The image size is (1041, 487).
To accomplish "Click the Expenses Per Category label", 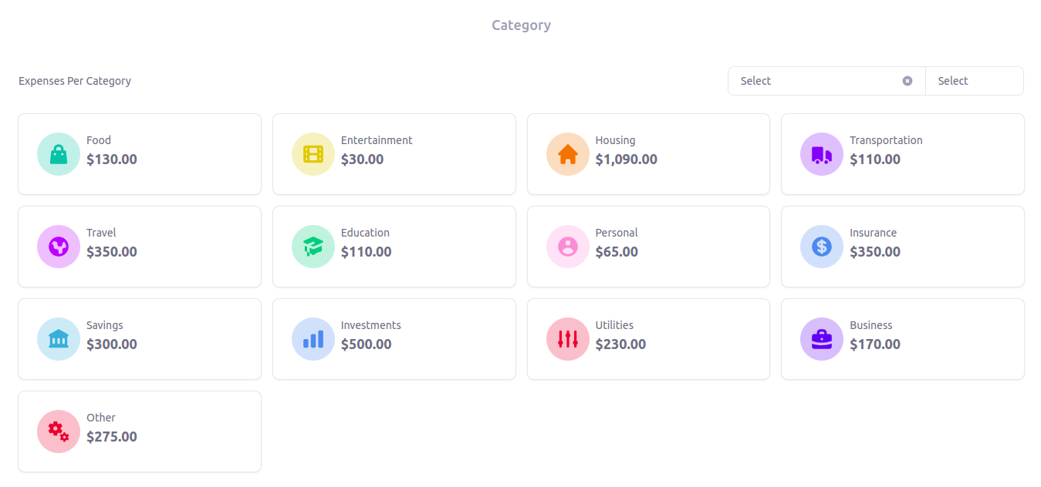I will pos(75,81).
